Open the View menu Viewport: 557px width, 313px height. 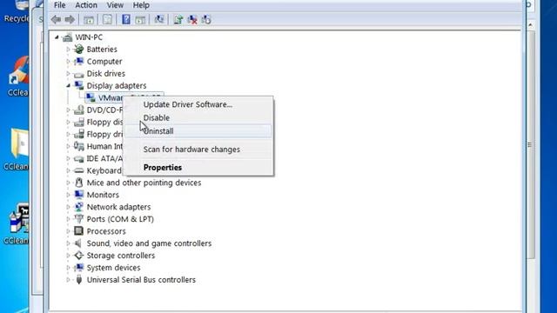pyautogui.click(x=115, y=5)
